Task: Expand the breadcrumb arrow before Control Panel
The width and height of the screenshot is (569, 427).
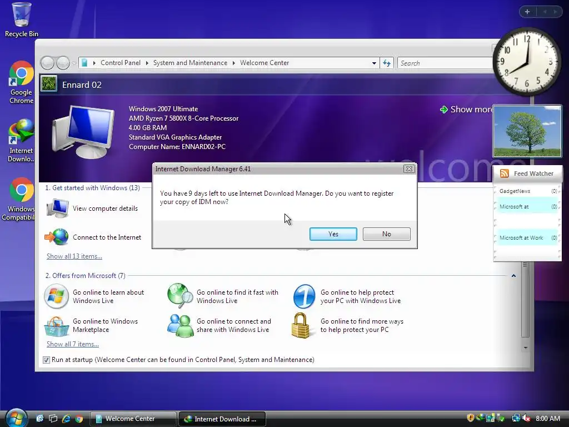Action: click(94, 63)
